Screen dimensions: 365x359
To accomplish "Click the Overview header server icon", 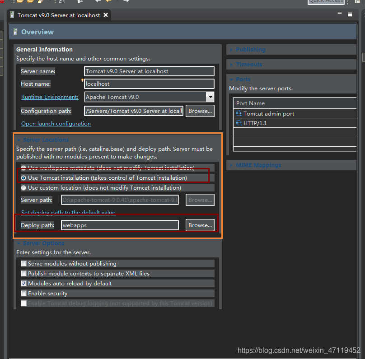I will click(15, 32).
